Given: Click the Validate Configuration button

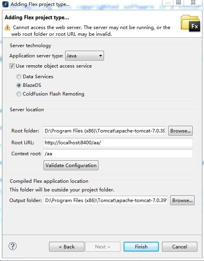Looking at the screenshot, I should [71, 165].
